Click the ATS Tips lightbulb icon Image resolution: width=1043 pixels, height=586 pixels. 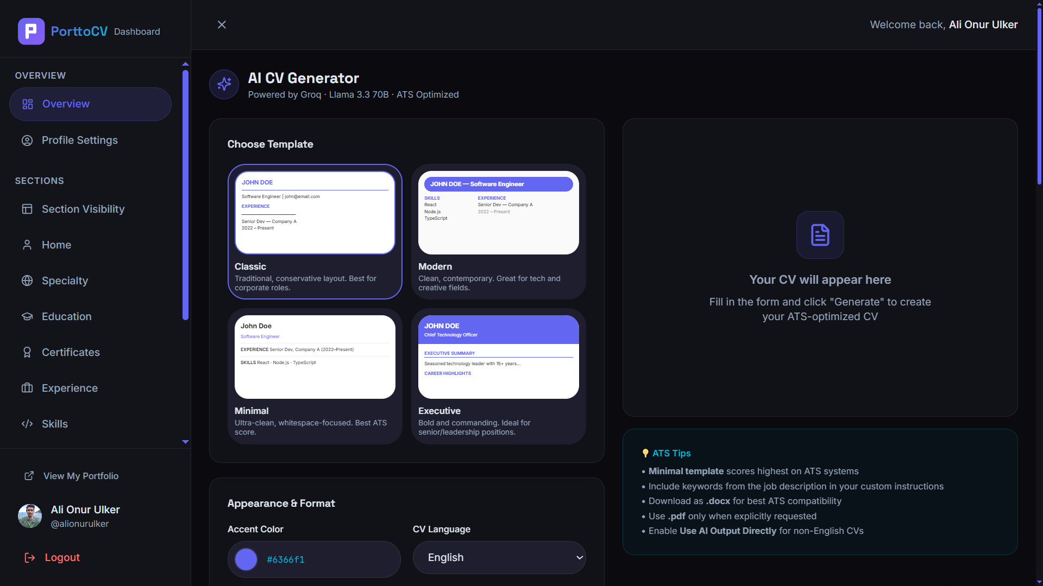pos(645,453)
